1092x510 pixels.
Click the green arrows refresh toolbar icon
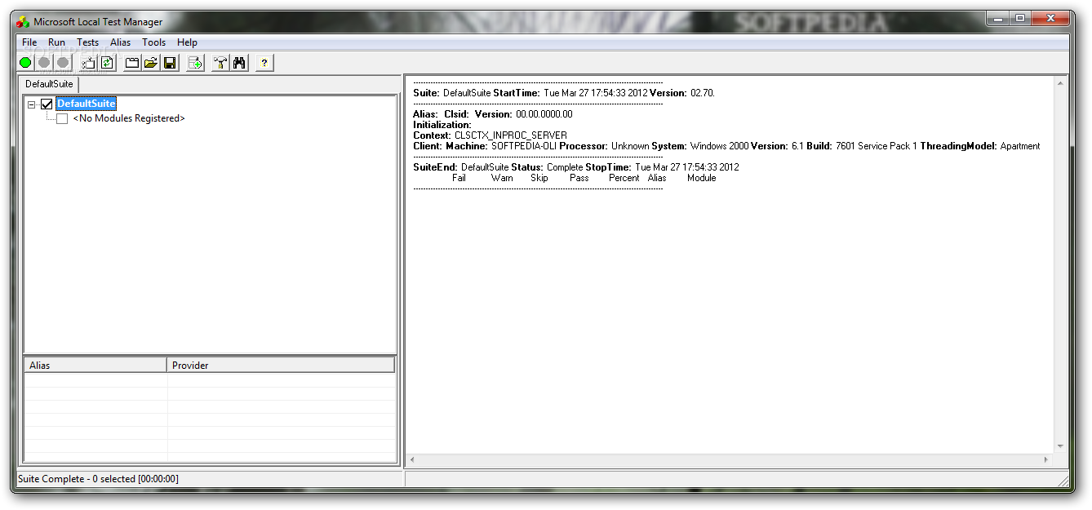[107, 63]
